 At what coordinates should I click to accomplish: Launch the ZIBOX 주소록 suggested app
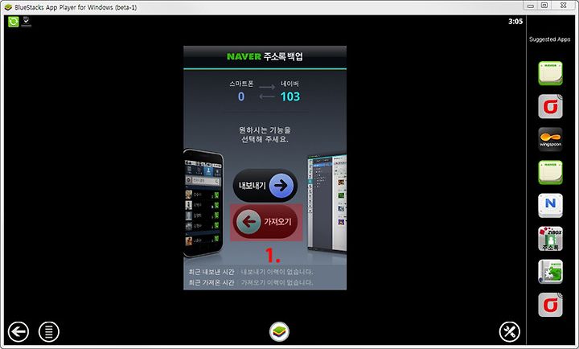[550, 239]
